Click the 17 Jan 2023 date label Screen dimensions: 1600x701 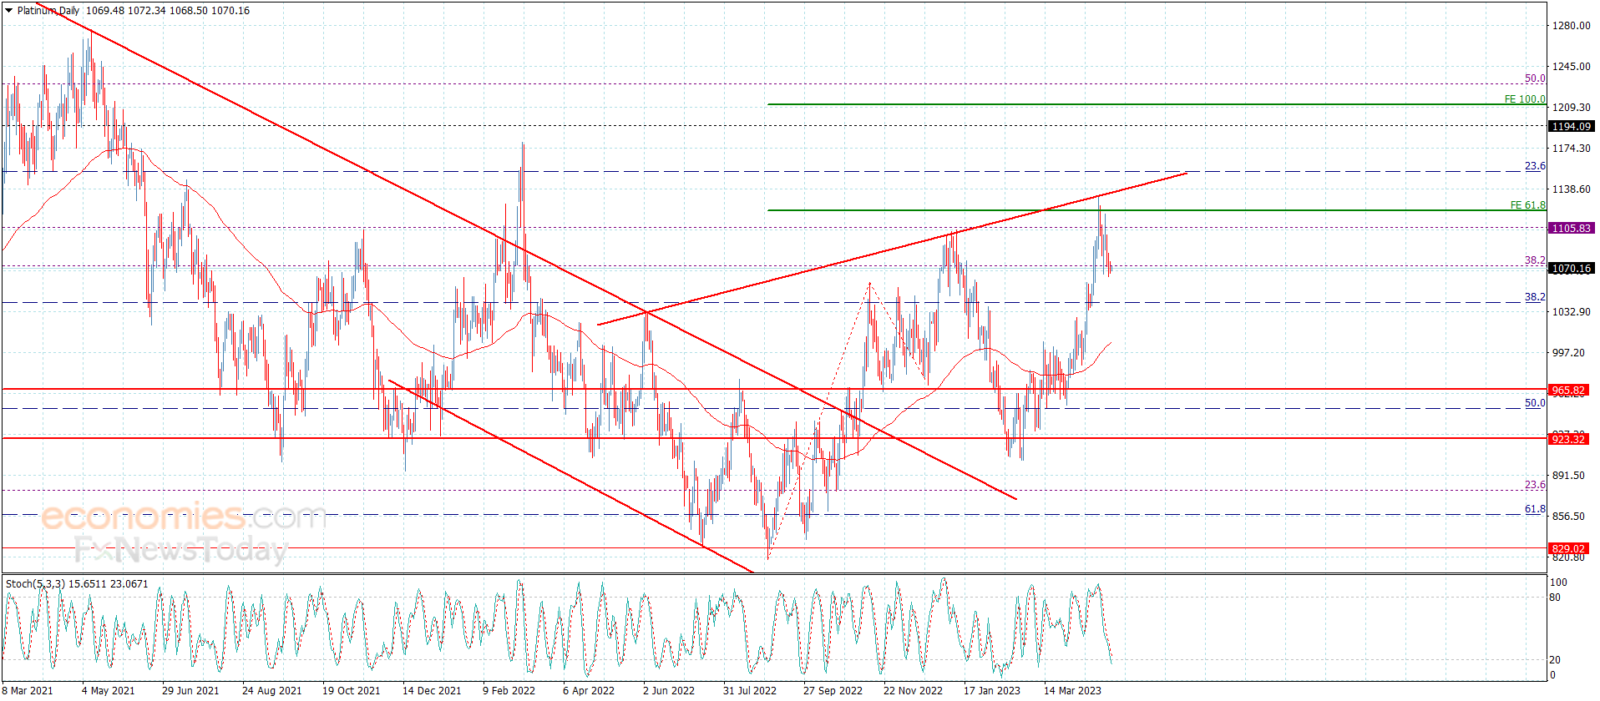point(992,690)
